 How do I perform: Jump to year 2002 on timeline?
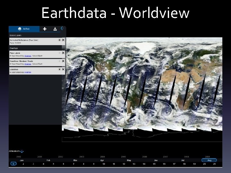[x=61, y=157]
